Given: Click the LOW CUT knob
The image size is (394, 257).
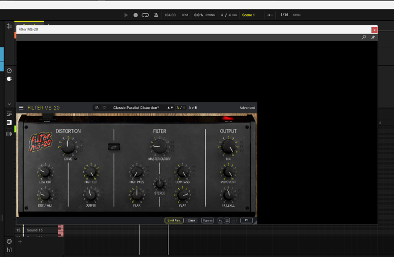Looking at the screenshot, I should pyautogui.click(x=45, y=172).
